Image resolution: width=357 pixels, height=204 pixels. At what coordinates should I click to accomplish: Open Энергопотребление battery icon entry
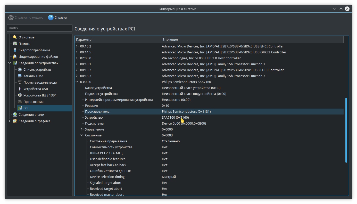[x=15, y=50]
